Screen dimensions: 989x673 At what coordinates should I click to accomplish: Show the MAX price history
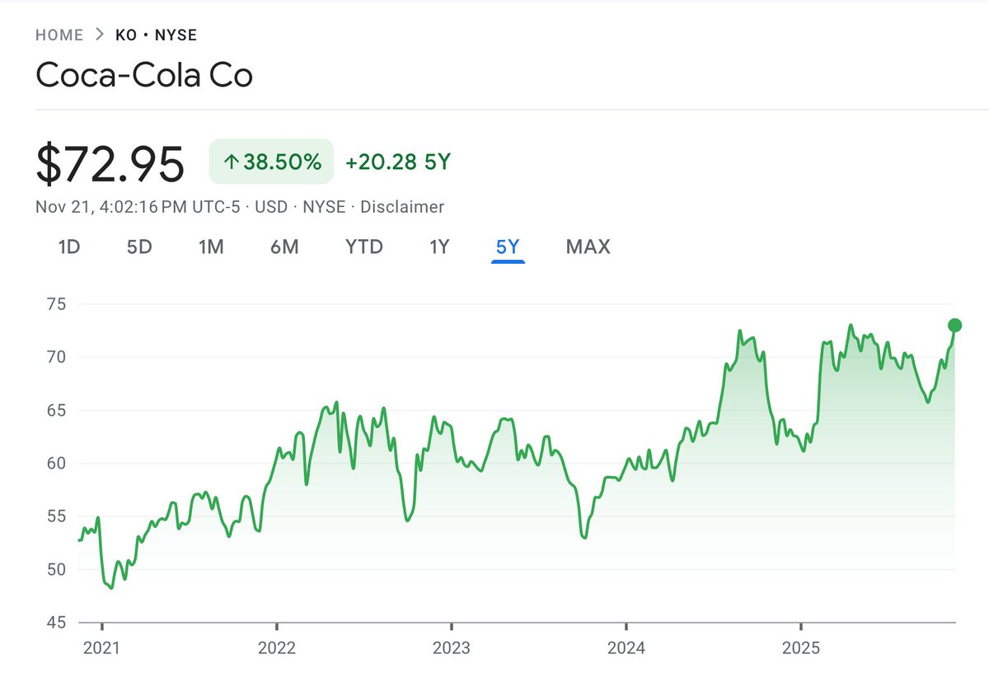588,247
